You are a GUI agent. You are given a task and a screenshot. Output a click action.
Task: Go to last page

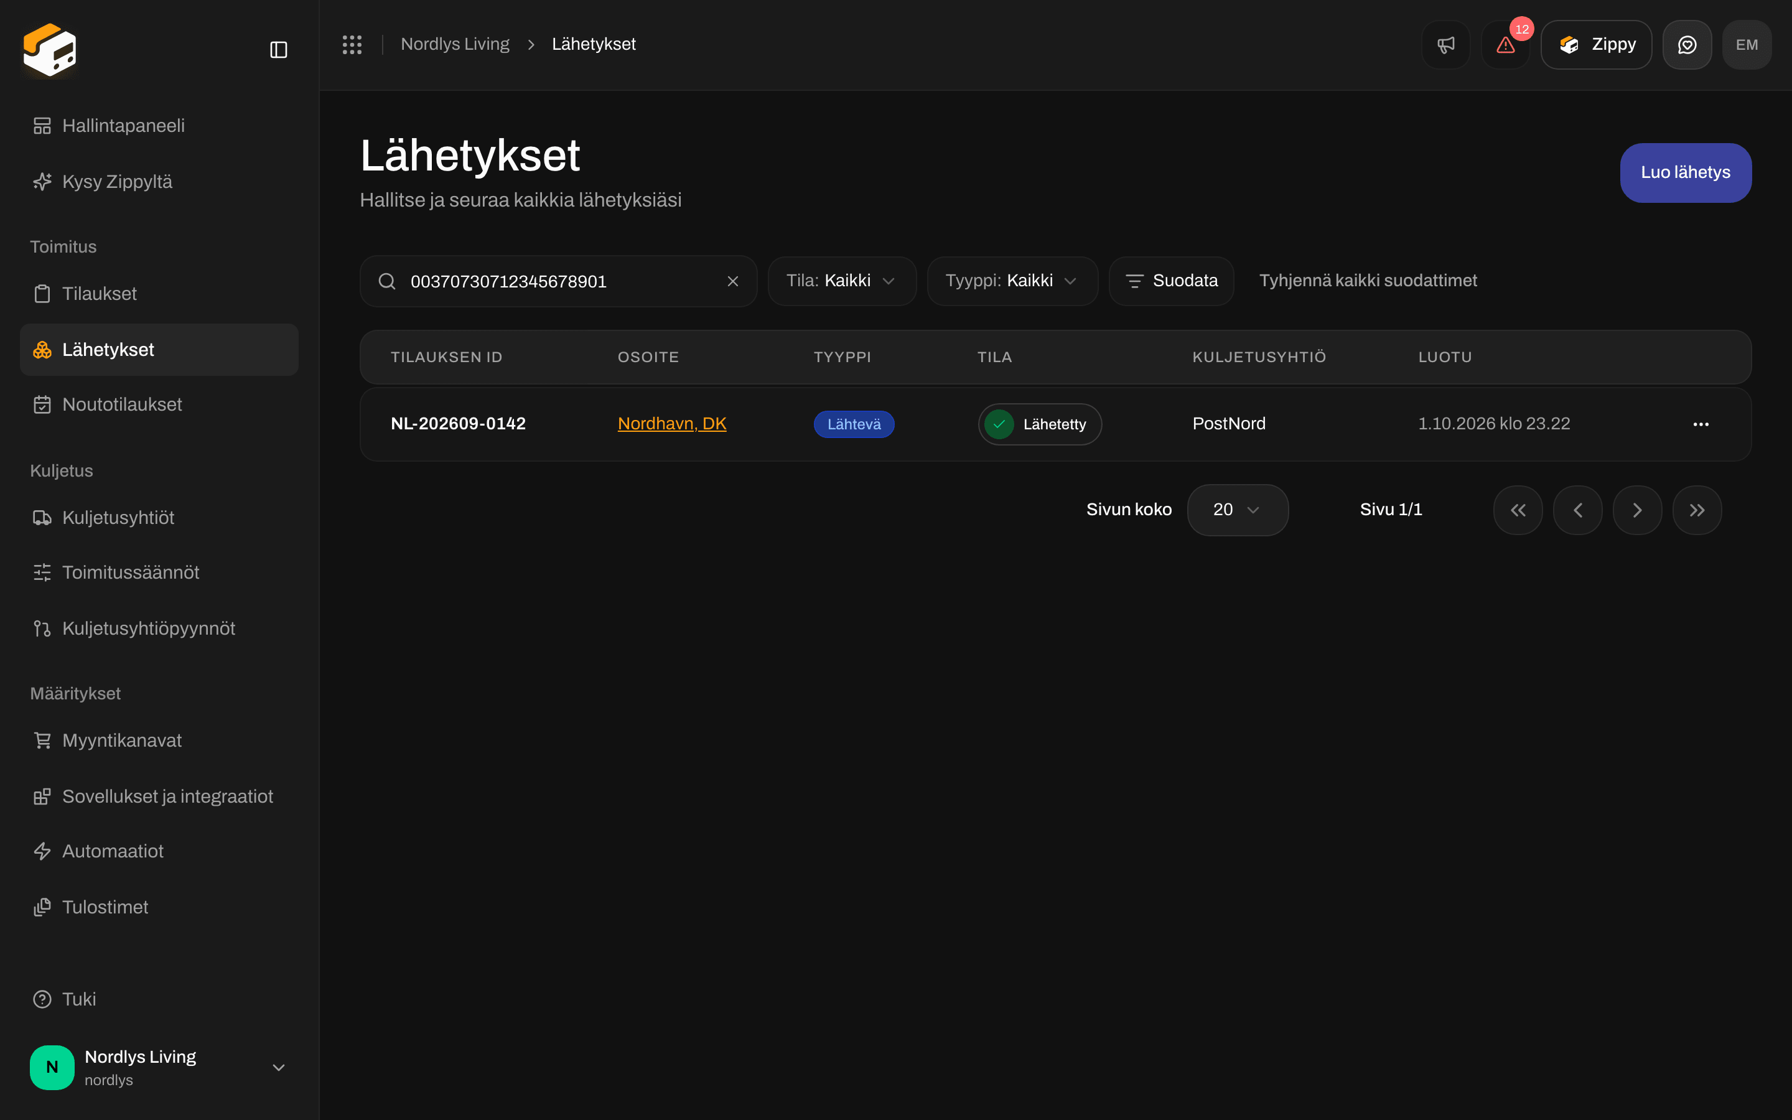1697,510
